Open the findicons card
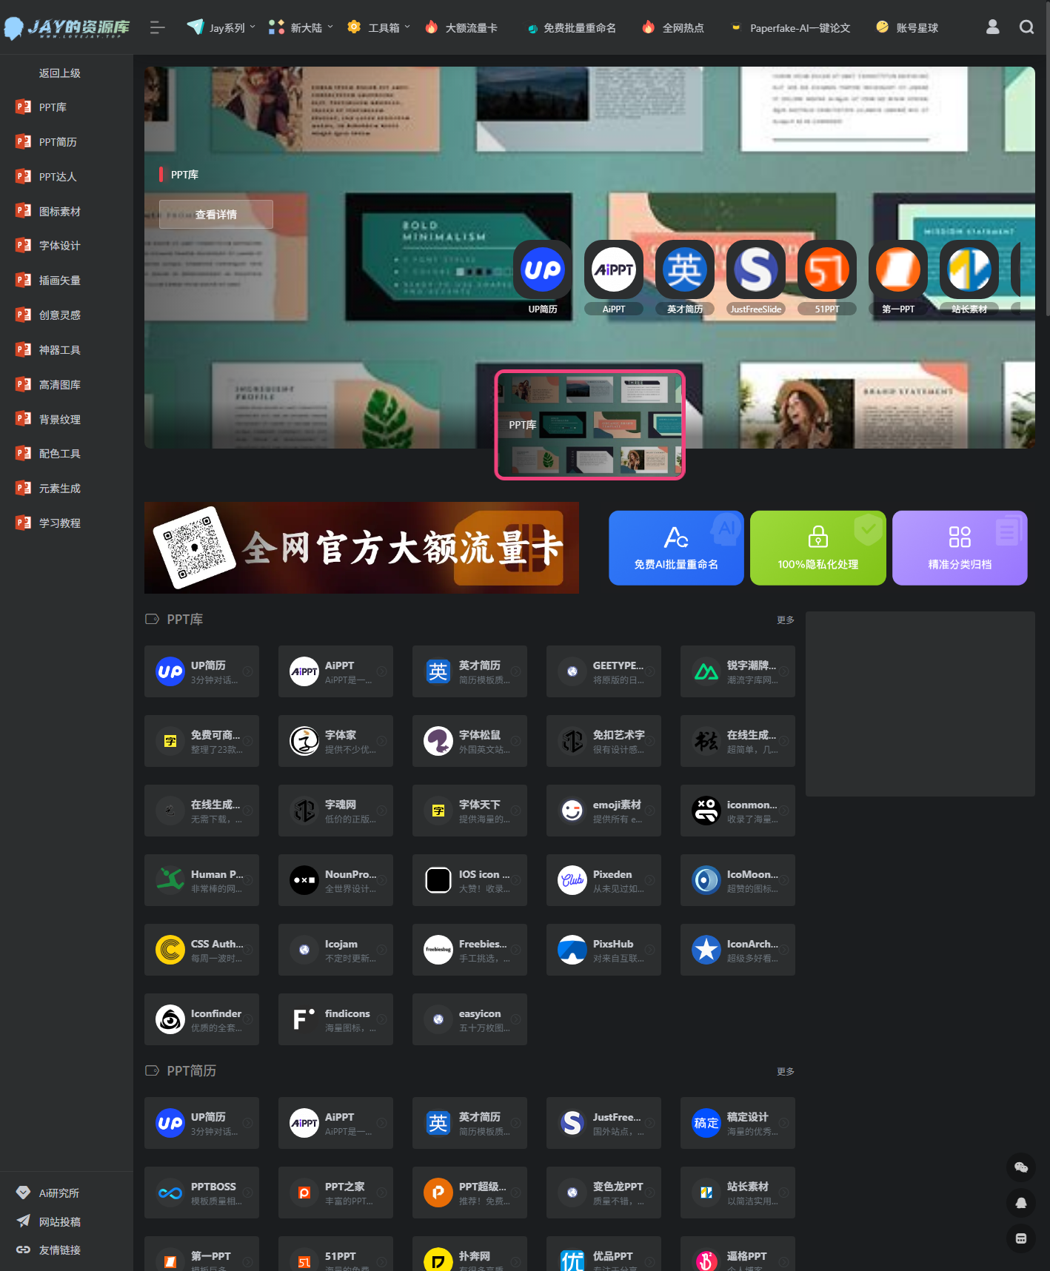This screenshot has height=1271, width=1050. (x=335, y=1019)
